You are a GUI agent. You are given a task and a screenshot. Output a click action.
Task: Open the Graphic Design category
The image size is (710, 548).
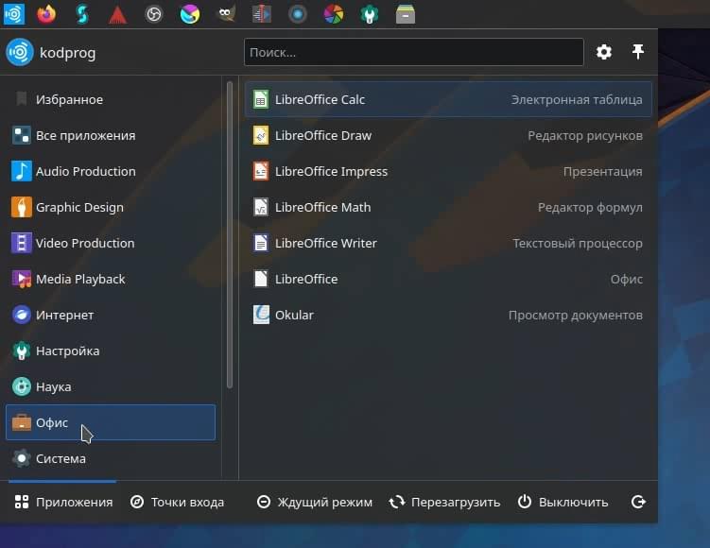[111, 207]
